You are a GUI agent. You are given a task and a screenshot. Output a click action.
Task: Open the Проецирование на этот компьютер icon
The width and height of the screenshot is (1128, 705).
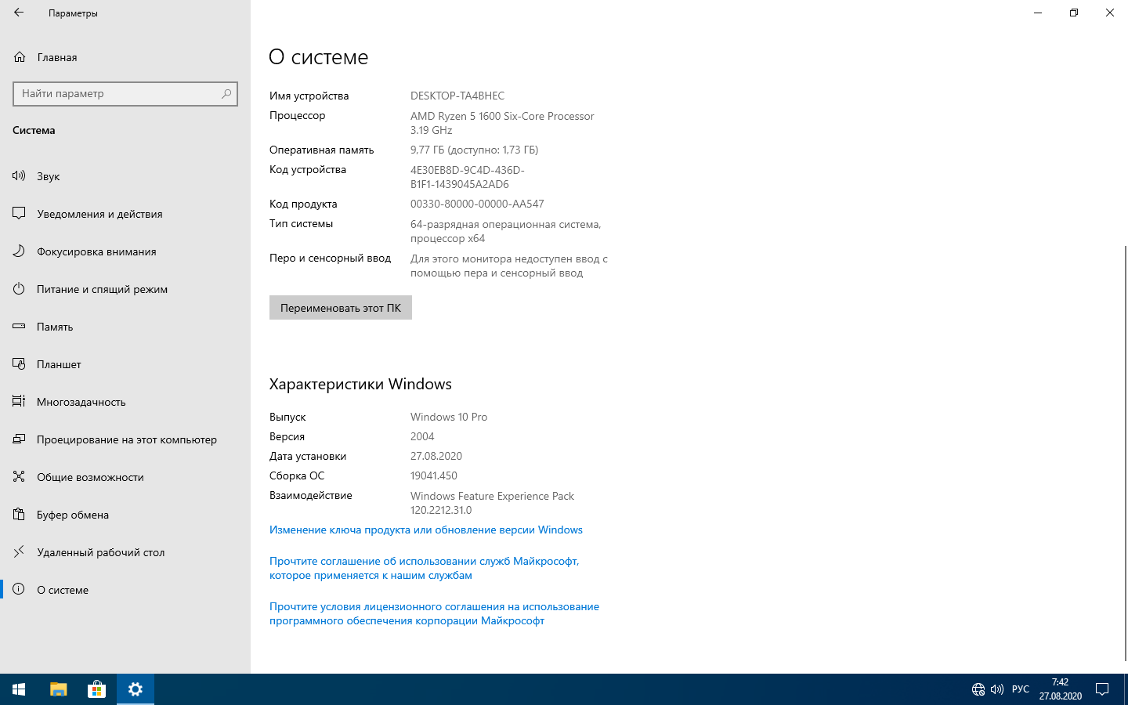click(x=19, y=439)
